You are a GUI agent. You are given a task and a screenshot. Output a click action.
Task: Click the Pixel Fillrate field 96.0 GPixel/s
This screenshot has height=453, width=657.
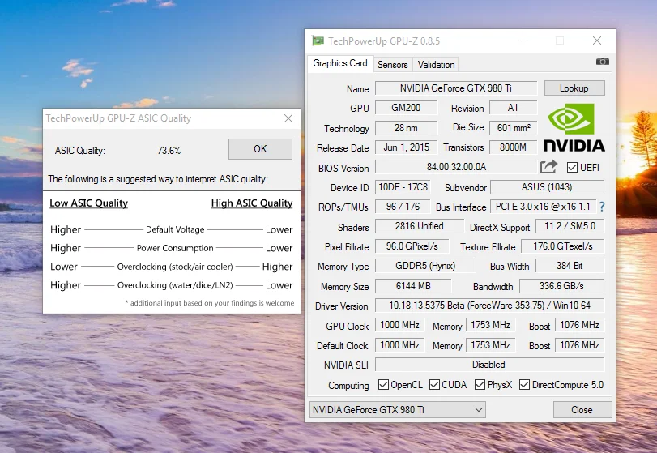point(412,246)
